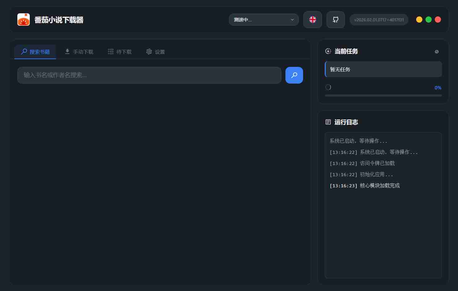Go to the 设置 settings tab
Viewport: 458px width, 291px height.
(156, 52)
